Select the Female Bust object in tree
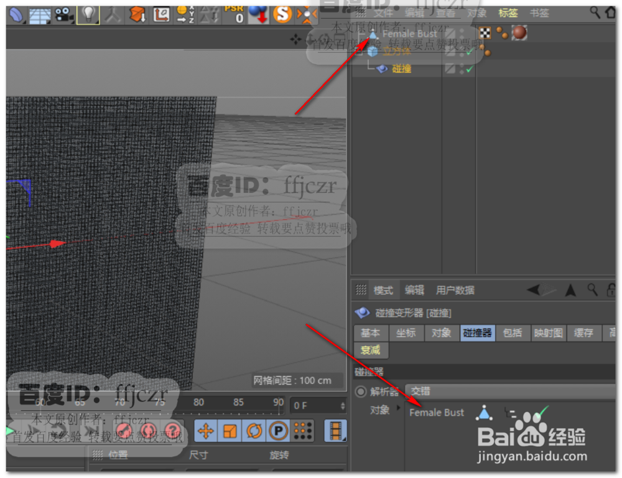Viewport: 622px width, 478px height. 409,34
